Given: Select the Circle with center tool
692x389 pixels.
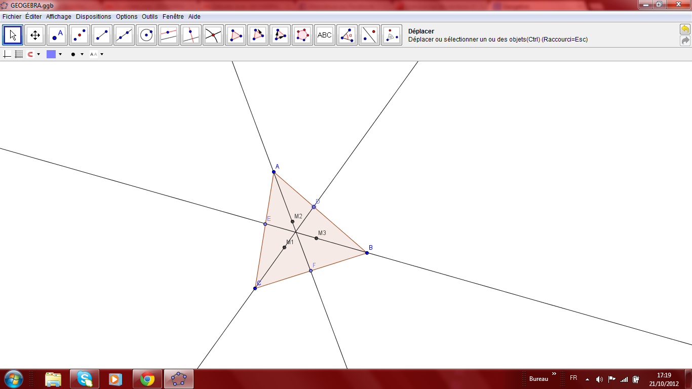Looking at the screenshot, I should click(x=147, y=35).
